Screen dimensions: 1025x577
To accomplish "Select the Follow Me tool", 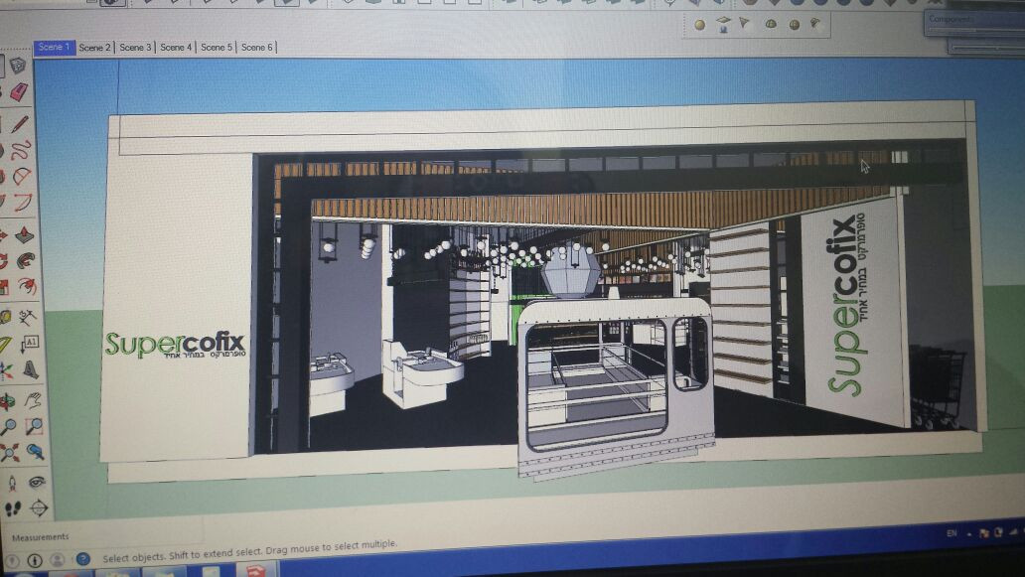I will click(26, 261).
